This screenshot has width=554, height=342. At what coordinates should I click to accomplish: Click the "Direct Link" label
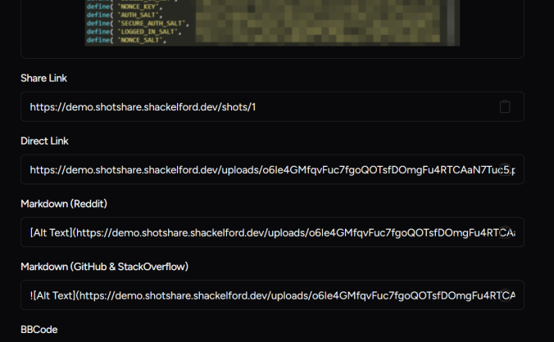click(x=44, y=141)
